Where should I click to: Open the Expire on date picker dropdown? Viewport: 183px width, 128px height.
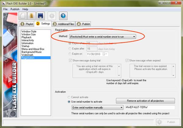click(105, 54)
